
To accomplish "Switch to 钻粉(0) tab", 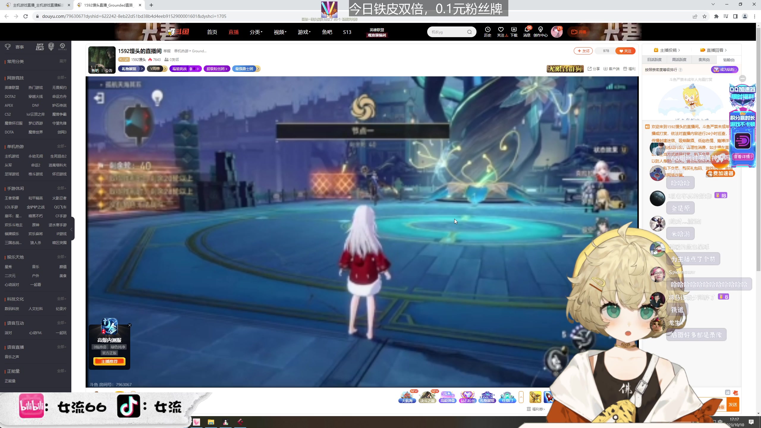I will pyautogui.click(x=729, y=60).
